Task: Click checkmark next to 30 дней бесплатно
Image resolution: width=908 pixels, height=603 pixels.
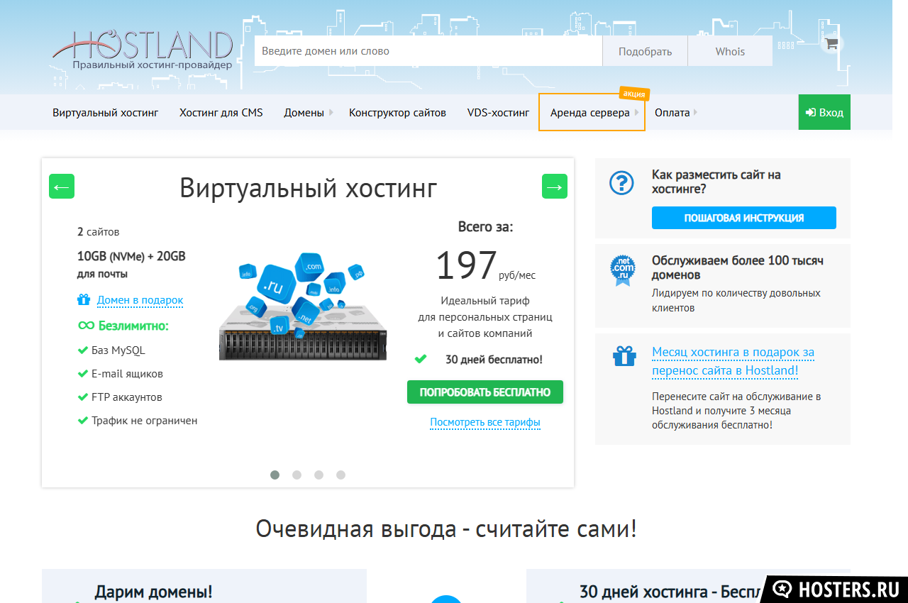Action: (421, 359)
